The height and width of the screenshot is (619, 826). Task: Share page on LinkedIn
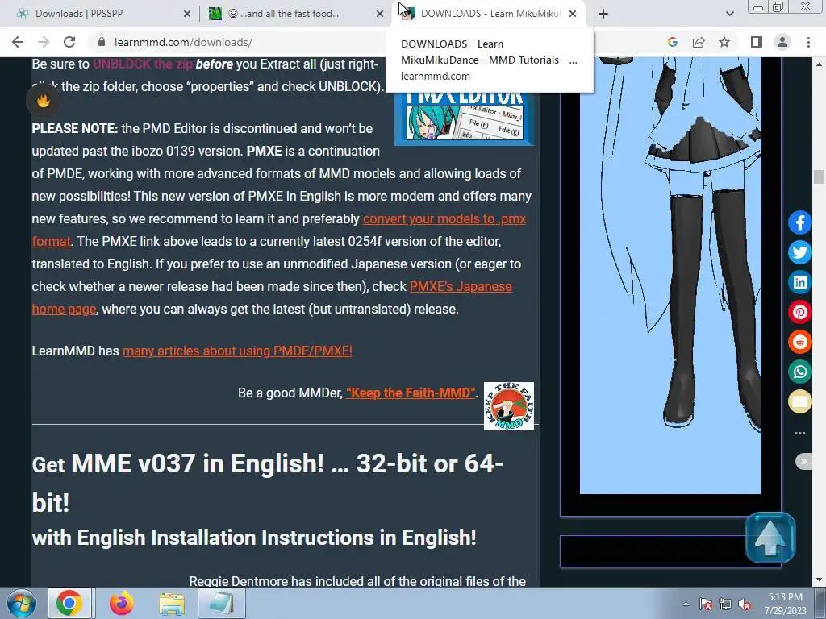pyautogui.click(x=799, y=282)
